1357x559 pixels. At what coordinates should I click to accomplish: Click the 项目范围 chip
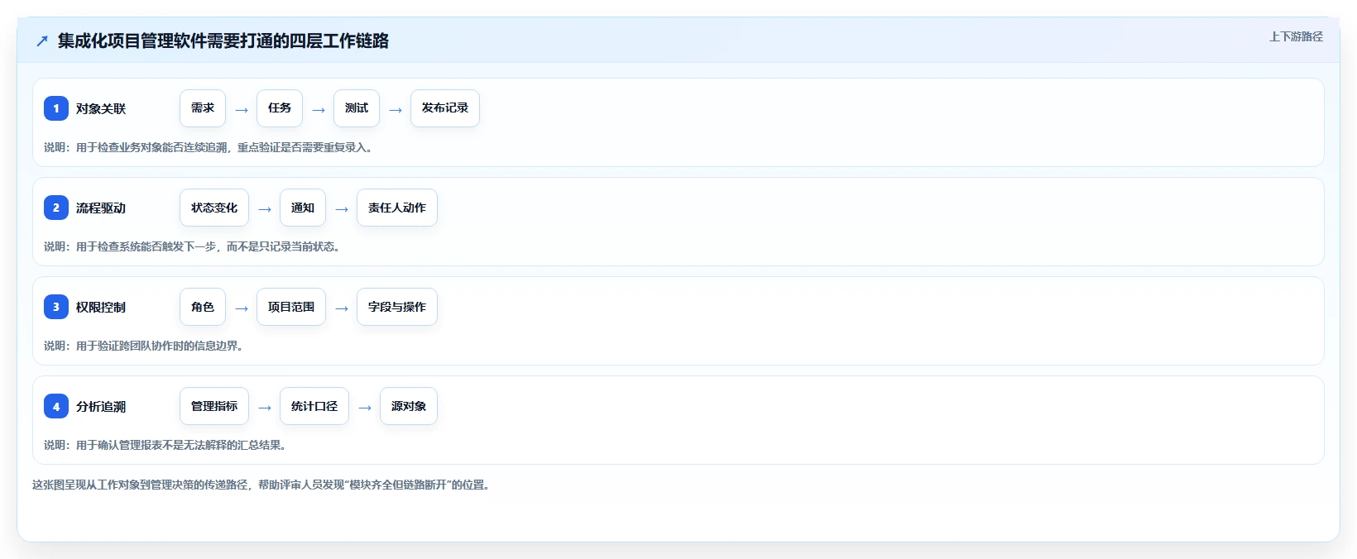pyautogui.click(x=291, y=307)
